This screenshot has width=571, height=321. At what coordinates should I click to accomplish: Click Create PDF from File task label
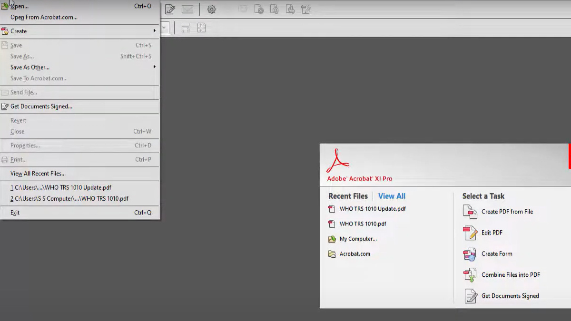507,212
